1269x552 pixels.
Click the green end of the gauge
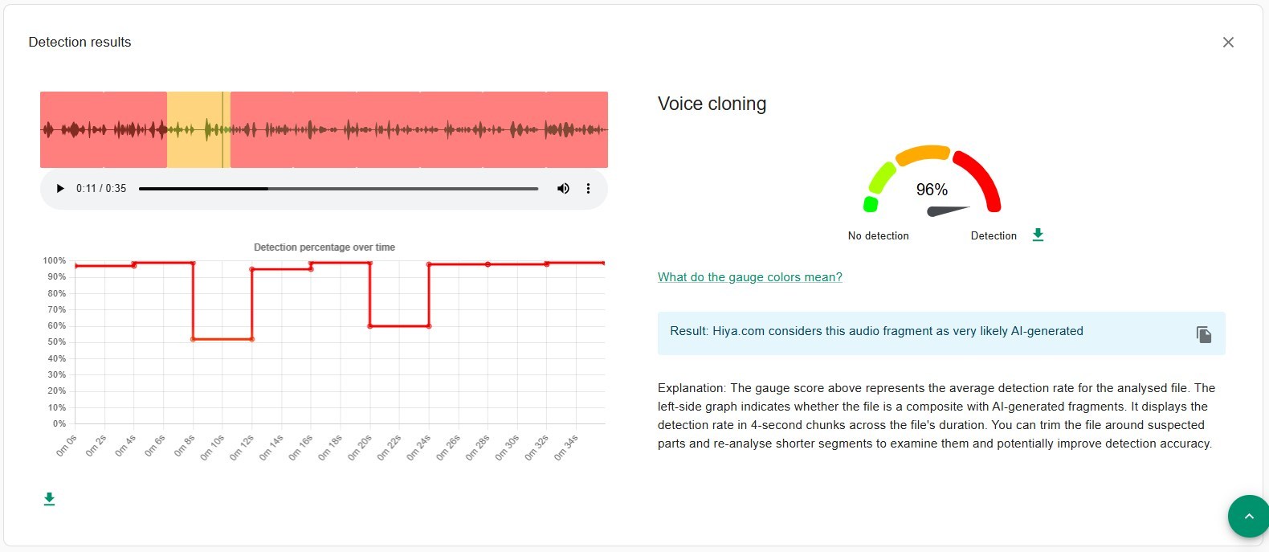coord(870,204)
